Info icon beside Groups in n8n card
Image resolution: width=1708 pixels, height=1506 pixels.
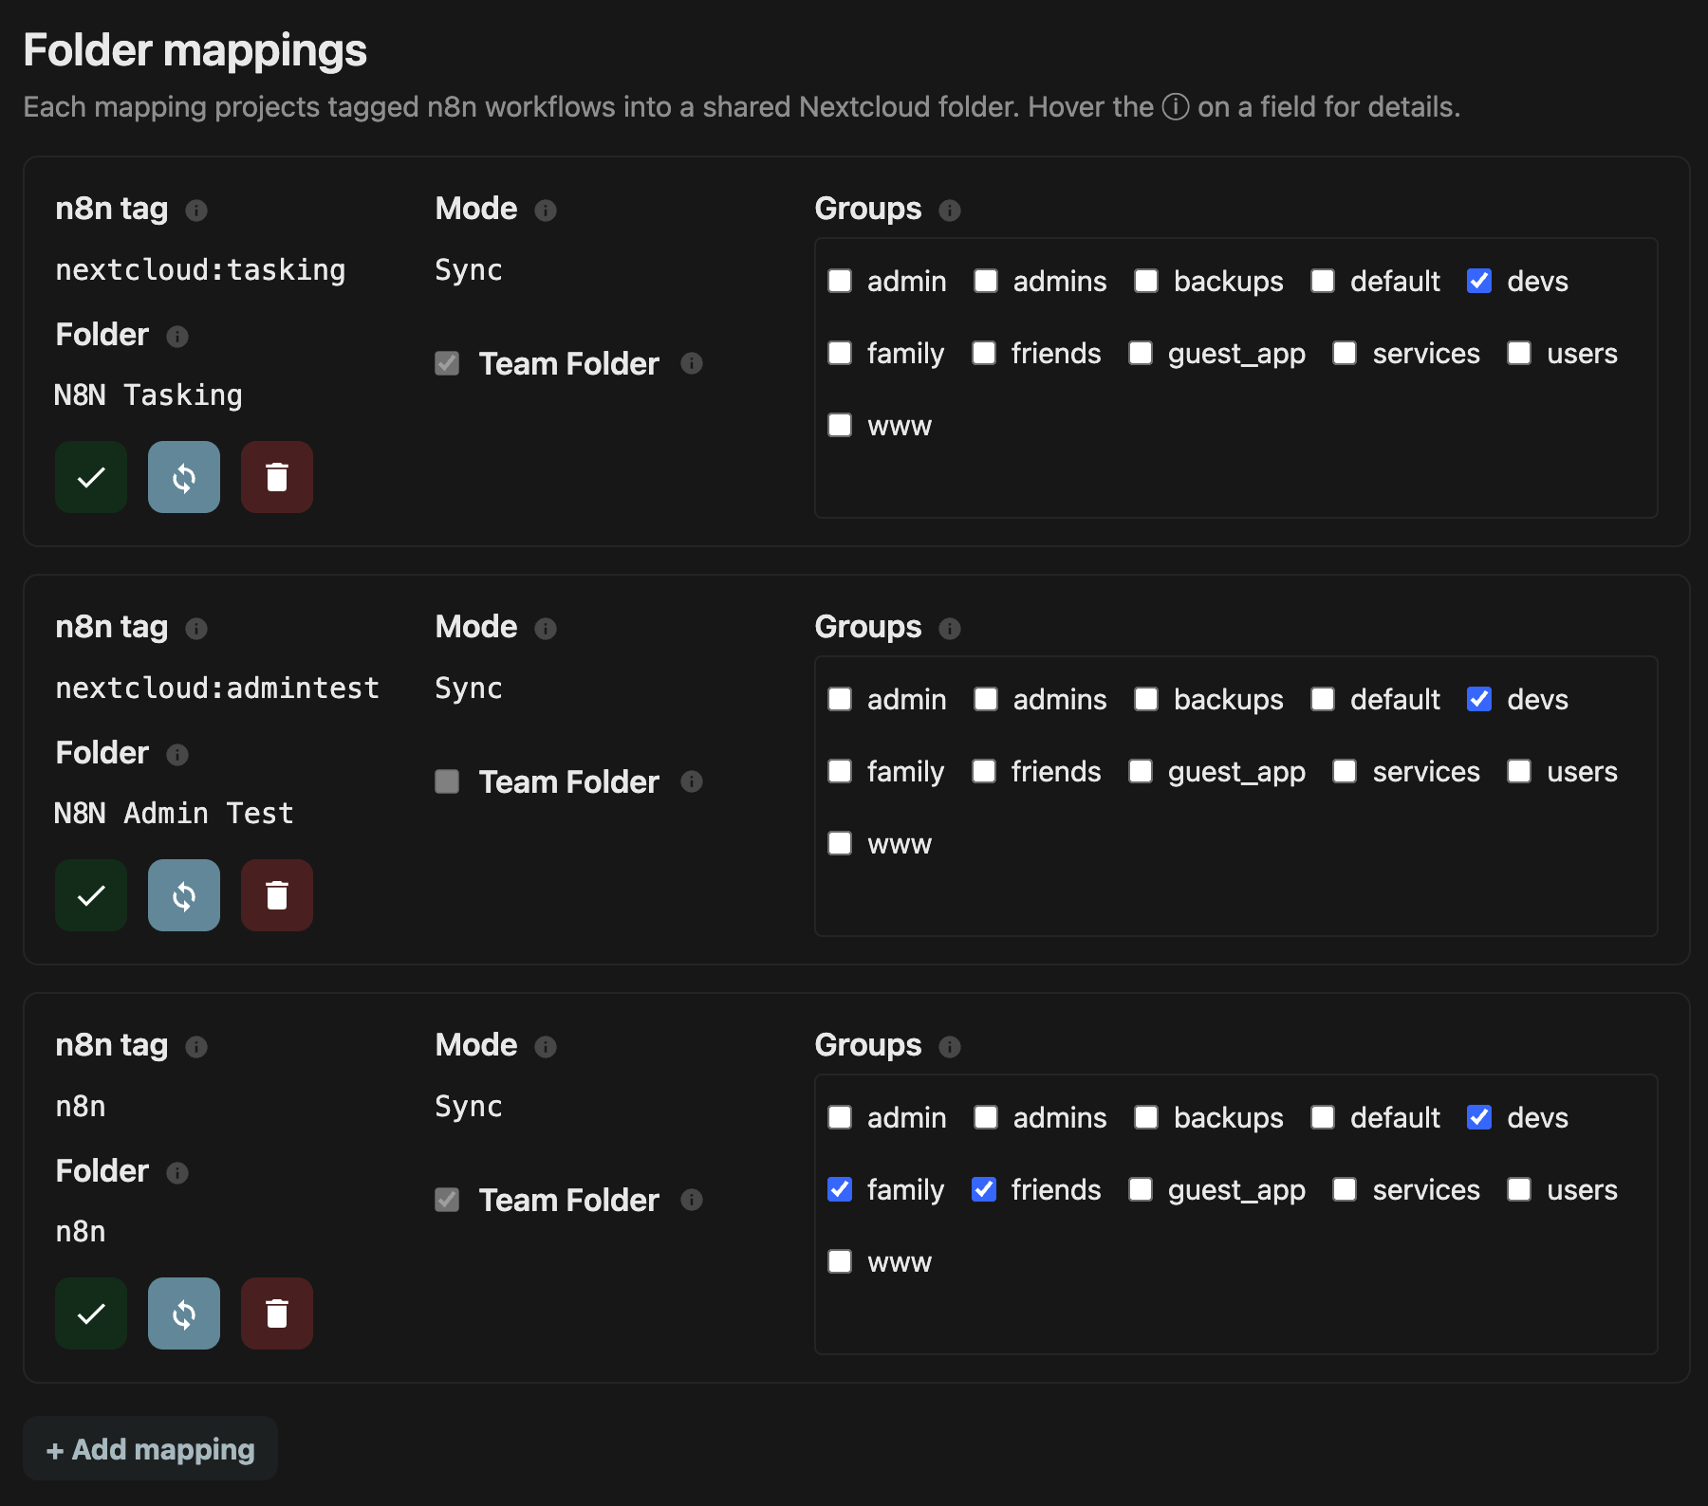950,1046
